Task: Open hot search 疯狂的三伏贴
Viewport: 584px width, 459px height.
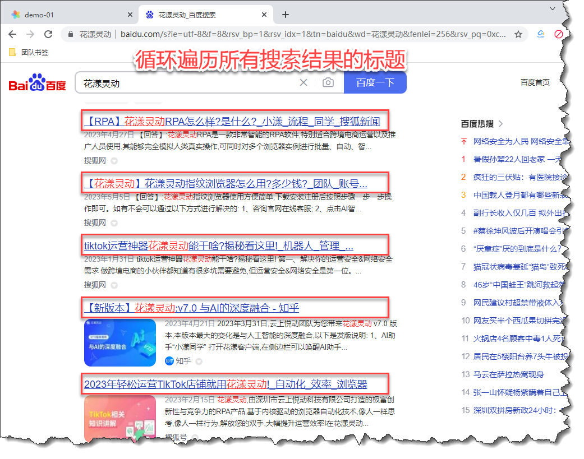Action: point(520,177)
